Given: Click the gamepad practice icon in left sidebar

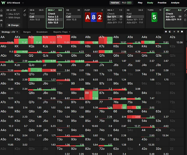Looking at the screenshot, I should 1,20.
